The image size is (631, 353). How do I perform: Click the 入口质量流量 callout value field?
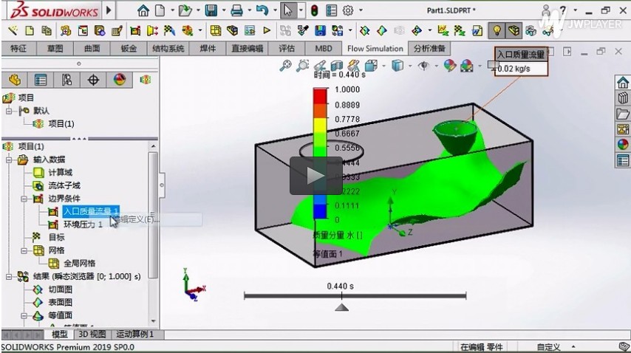[521, 68]
